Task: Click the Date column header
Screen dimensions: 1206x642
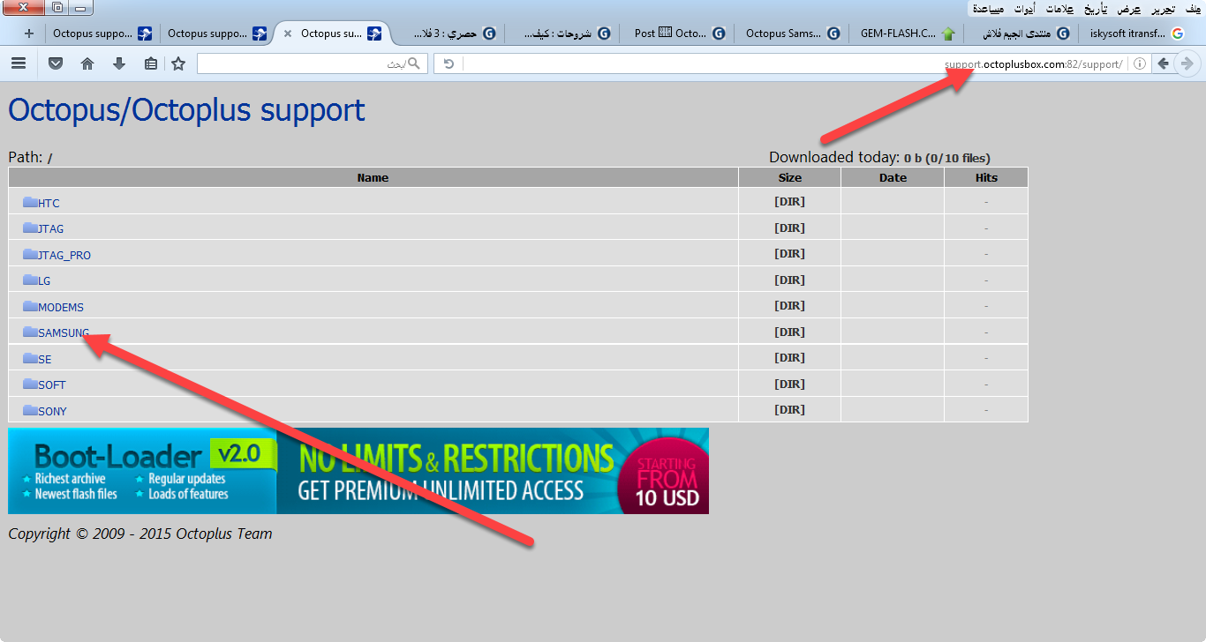Action: [893, 177]
